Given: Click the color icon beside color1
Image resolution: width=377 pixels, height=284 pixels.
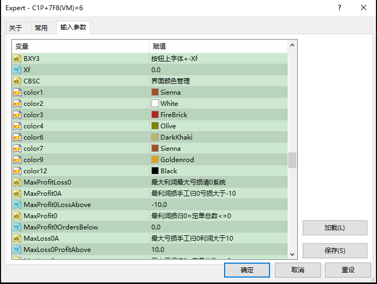Looking at the screenshot, I should coord(17,93).
